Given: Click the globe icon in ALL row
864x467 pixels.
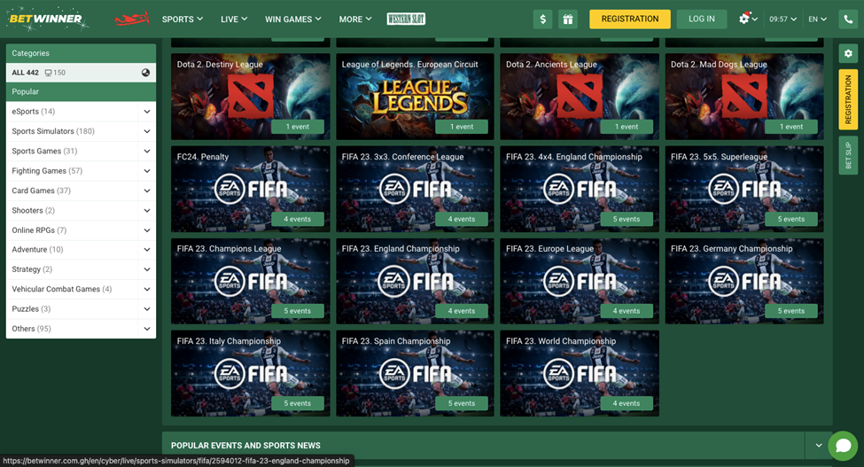Looking at the screenshot, I should point(145,72).
